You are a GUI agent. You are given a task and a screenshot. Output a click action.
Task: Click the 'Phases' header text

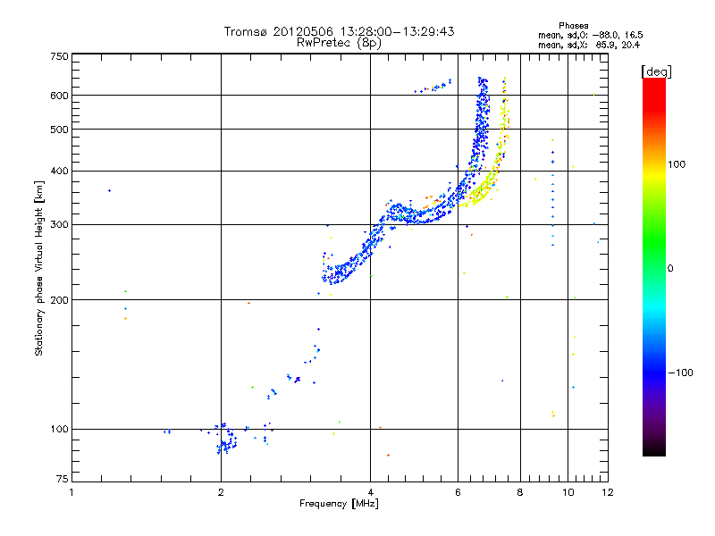click(573, 26)
